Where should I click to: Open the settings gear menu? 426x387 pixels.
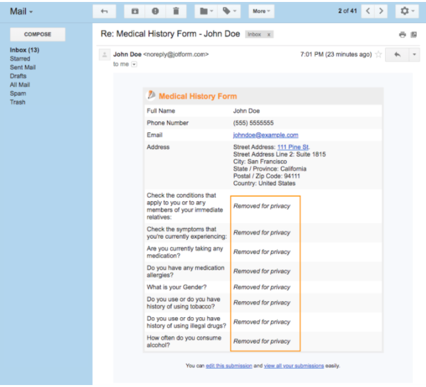tap(406, 11)
